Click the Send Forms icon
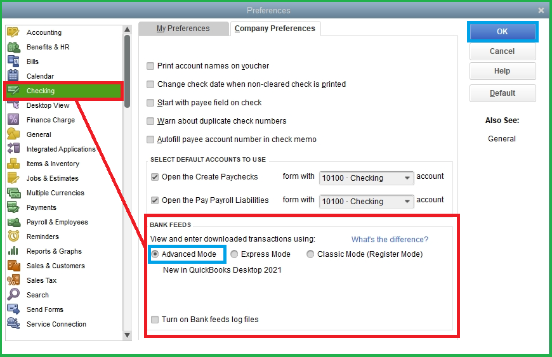Viewport: 552px width, 357px height. coord(13,309)
